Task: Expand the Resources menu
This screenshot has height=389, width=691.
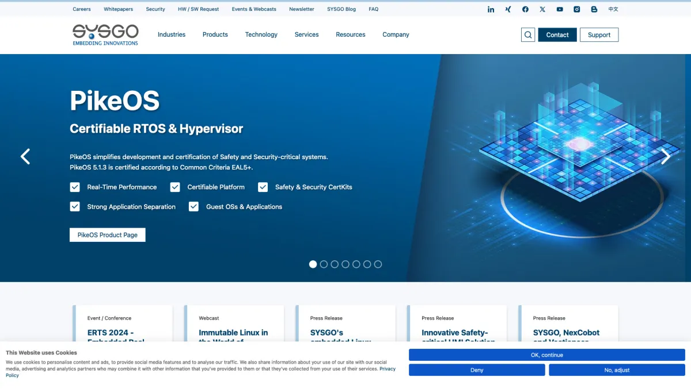Action: coord(351,34)
